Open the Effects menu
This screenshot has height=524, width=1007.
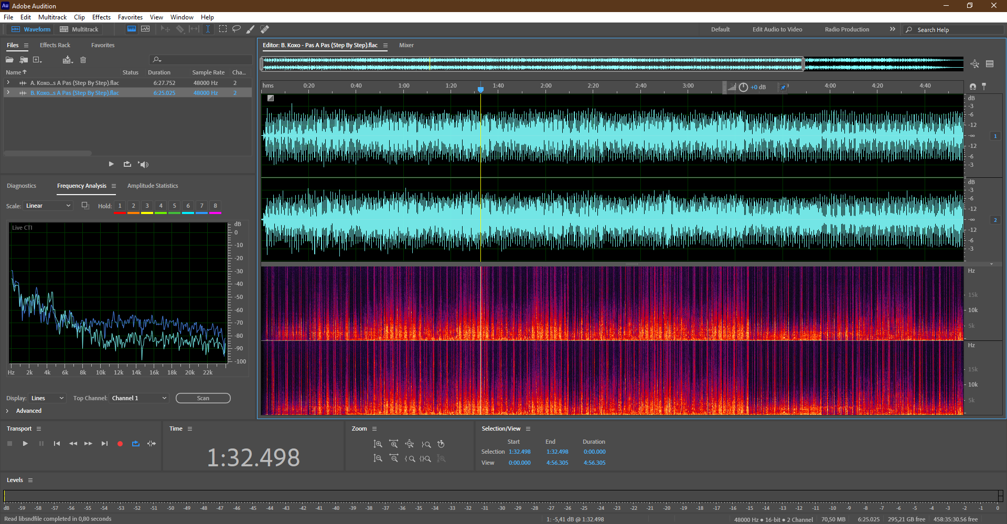[101, 17]
